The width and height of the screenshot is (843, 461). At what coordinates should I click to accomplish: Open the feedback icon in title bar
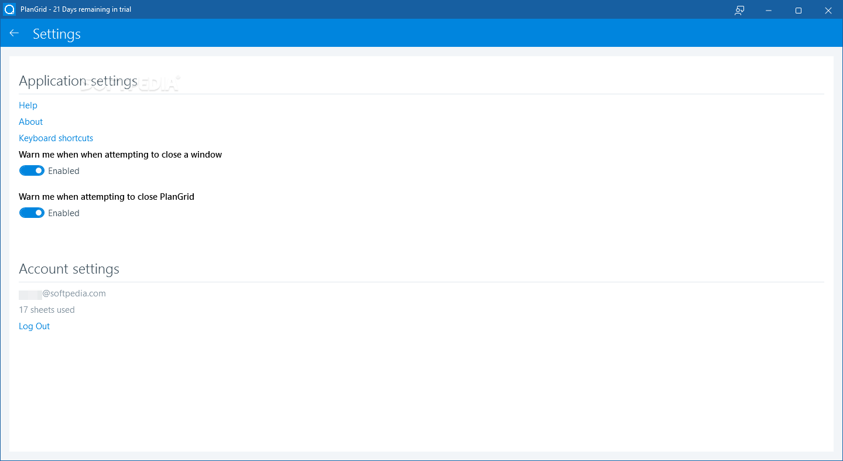click(x=739, y=10)
